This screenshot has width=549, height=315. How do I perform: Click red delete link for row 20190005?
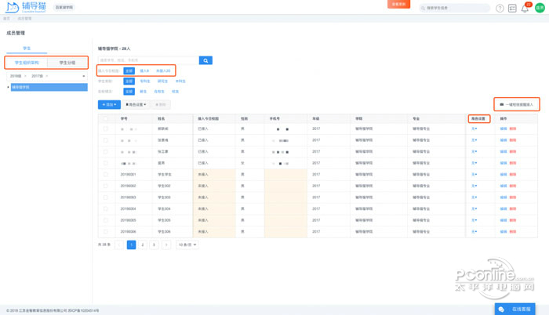point(513,220)
